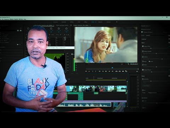Open Program monitor wrench settings

click(x=129, y=64)
